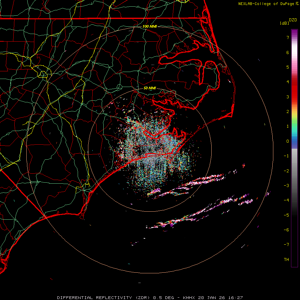Viewport: 300px width, 300px height.
Task: Click the -3 value on the color scale
Action: point(286,186)
